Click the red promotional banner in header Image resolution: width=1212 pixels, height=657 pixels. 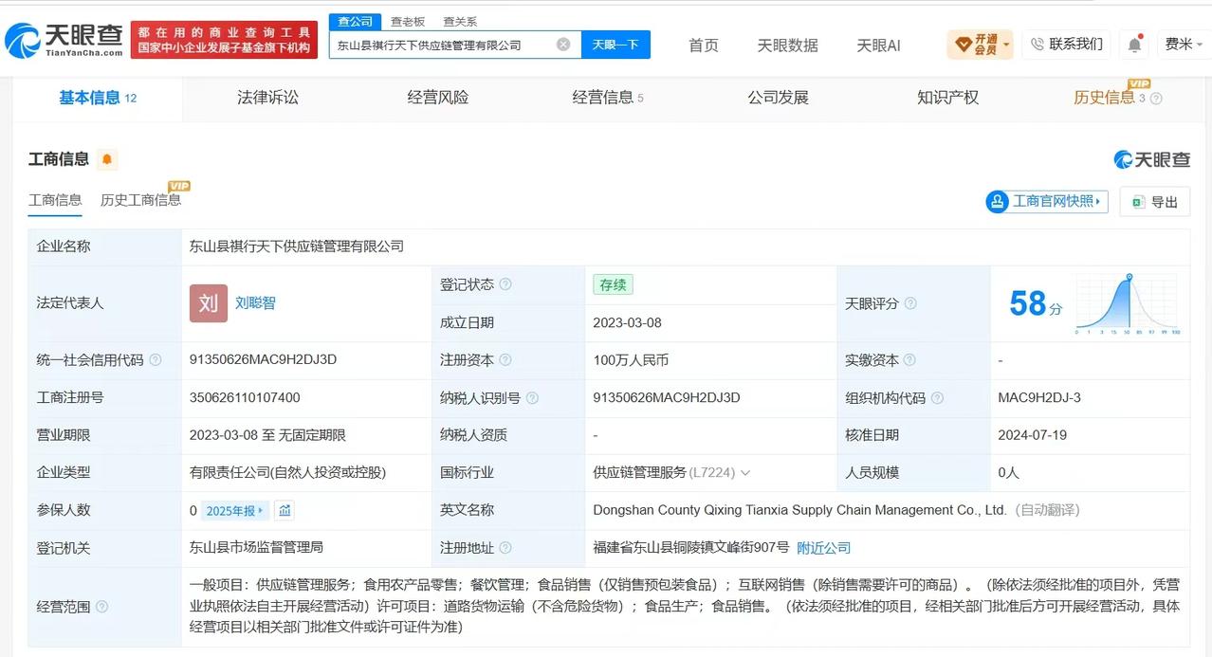[x=224, y=40]
